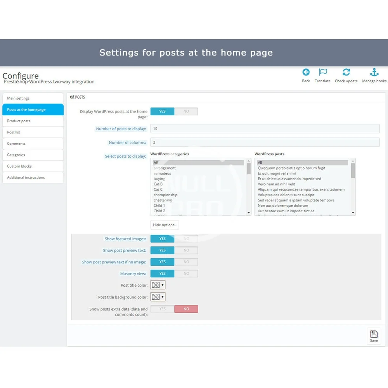Click the Back arrow icon

[x=306, y=72]
